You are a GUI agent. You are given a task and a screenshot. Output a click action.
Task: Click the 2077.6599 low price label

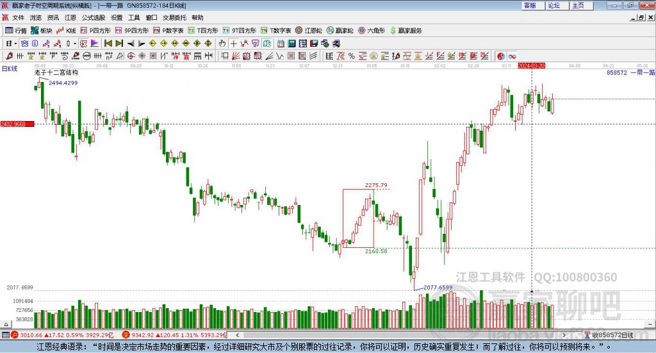(438, 288)
